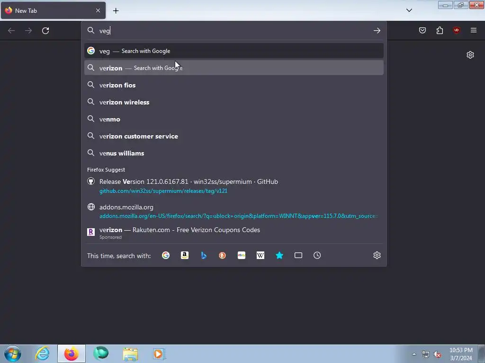Select the 'venmo' suggestion

234,119
